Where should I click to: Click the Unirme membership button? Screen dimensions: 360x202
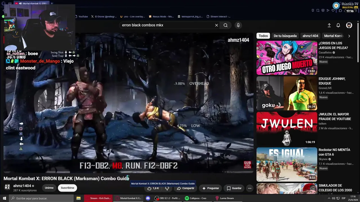coord(49,188)
